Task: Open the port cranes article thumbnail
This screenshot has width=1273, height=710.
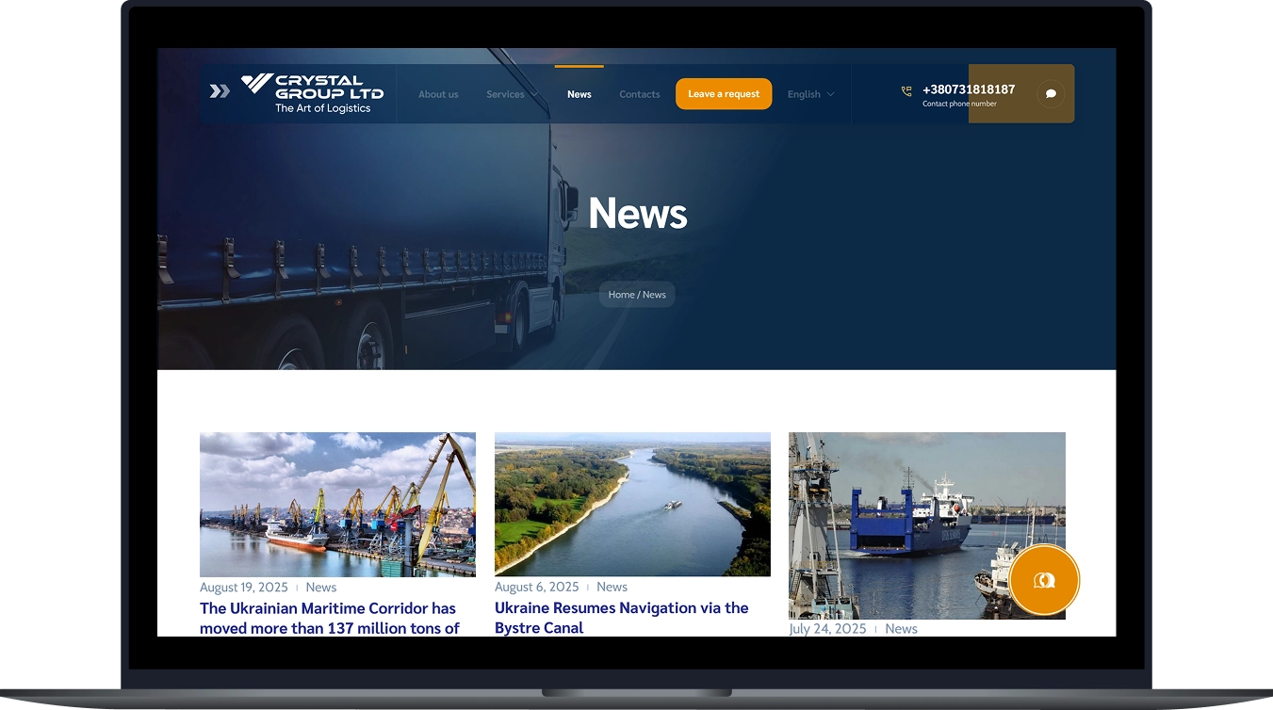Action: (x=337, y=504)
